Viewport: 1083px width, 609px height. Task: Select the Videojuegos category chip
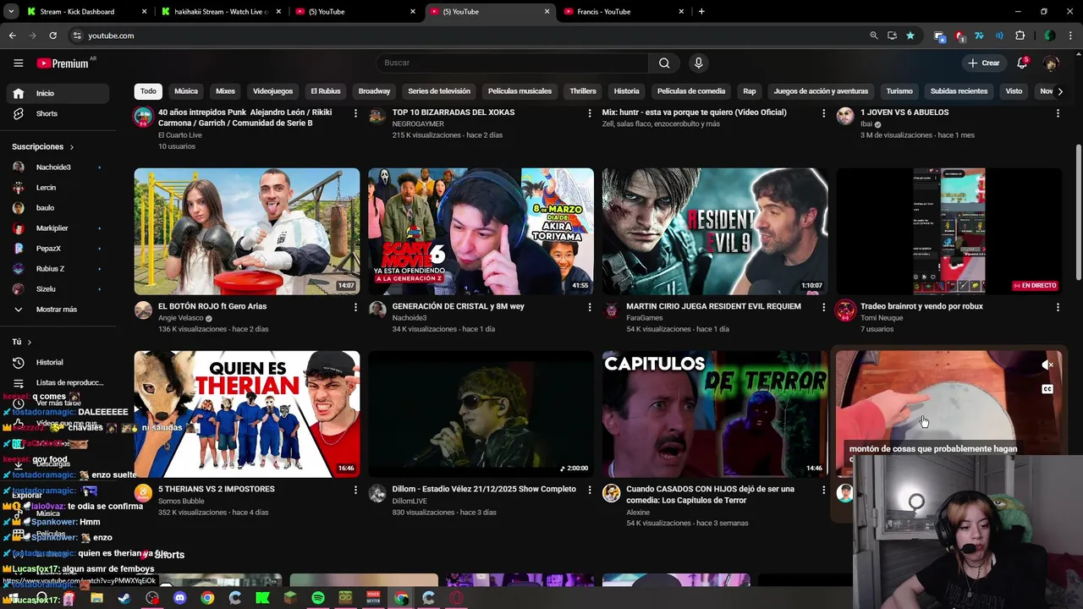(272, 91)
